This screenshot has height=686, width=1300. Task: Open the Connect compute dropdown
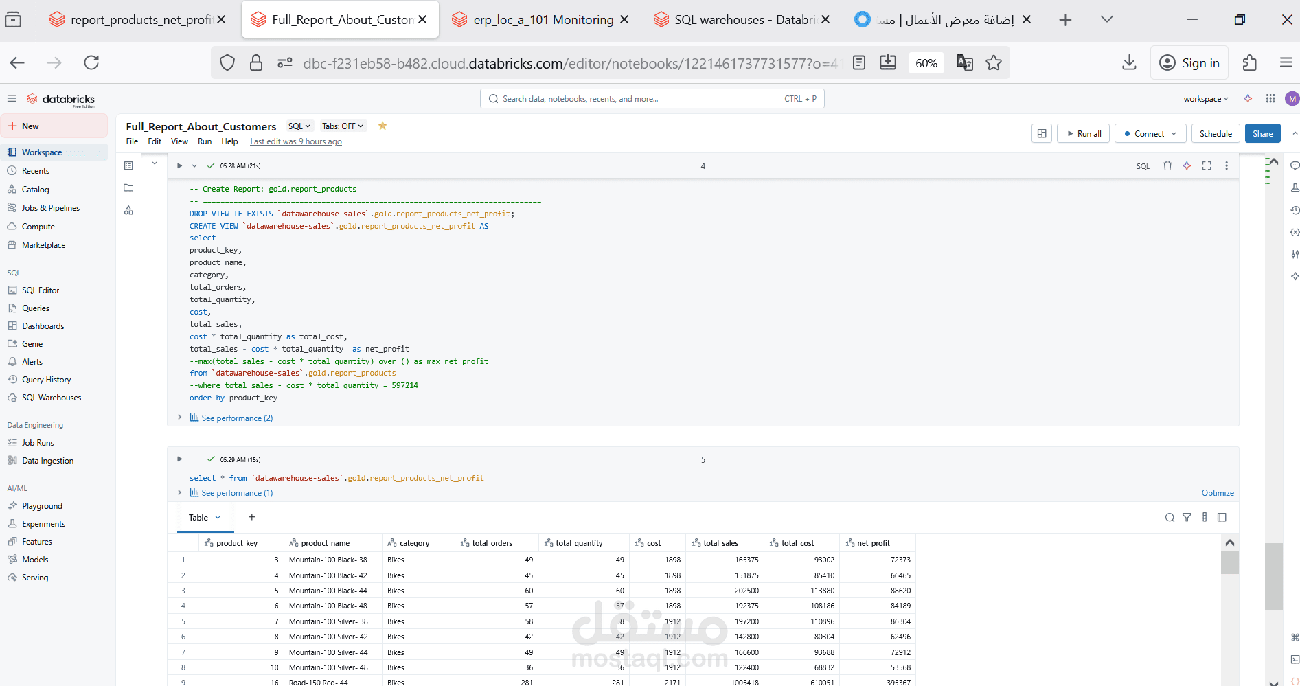[x=1150, y=133]
